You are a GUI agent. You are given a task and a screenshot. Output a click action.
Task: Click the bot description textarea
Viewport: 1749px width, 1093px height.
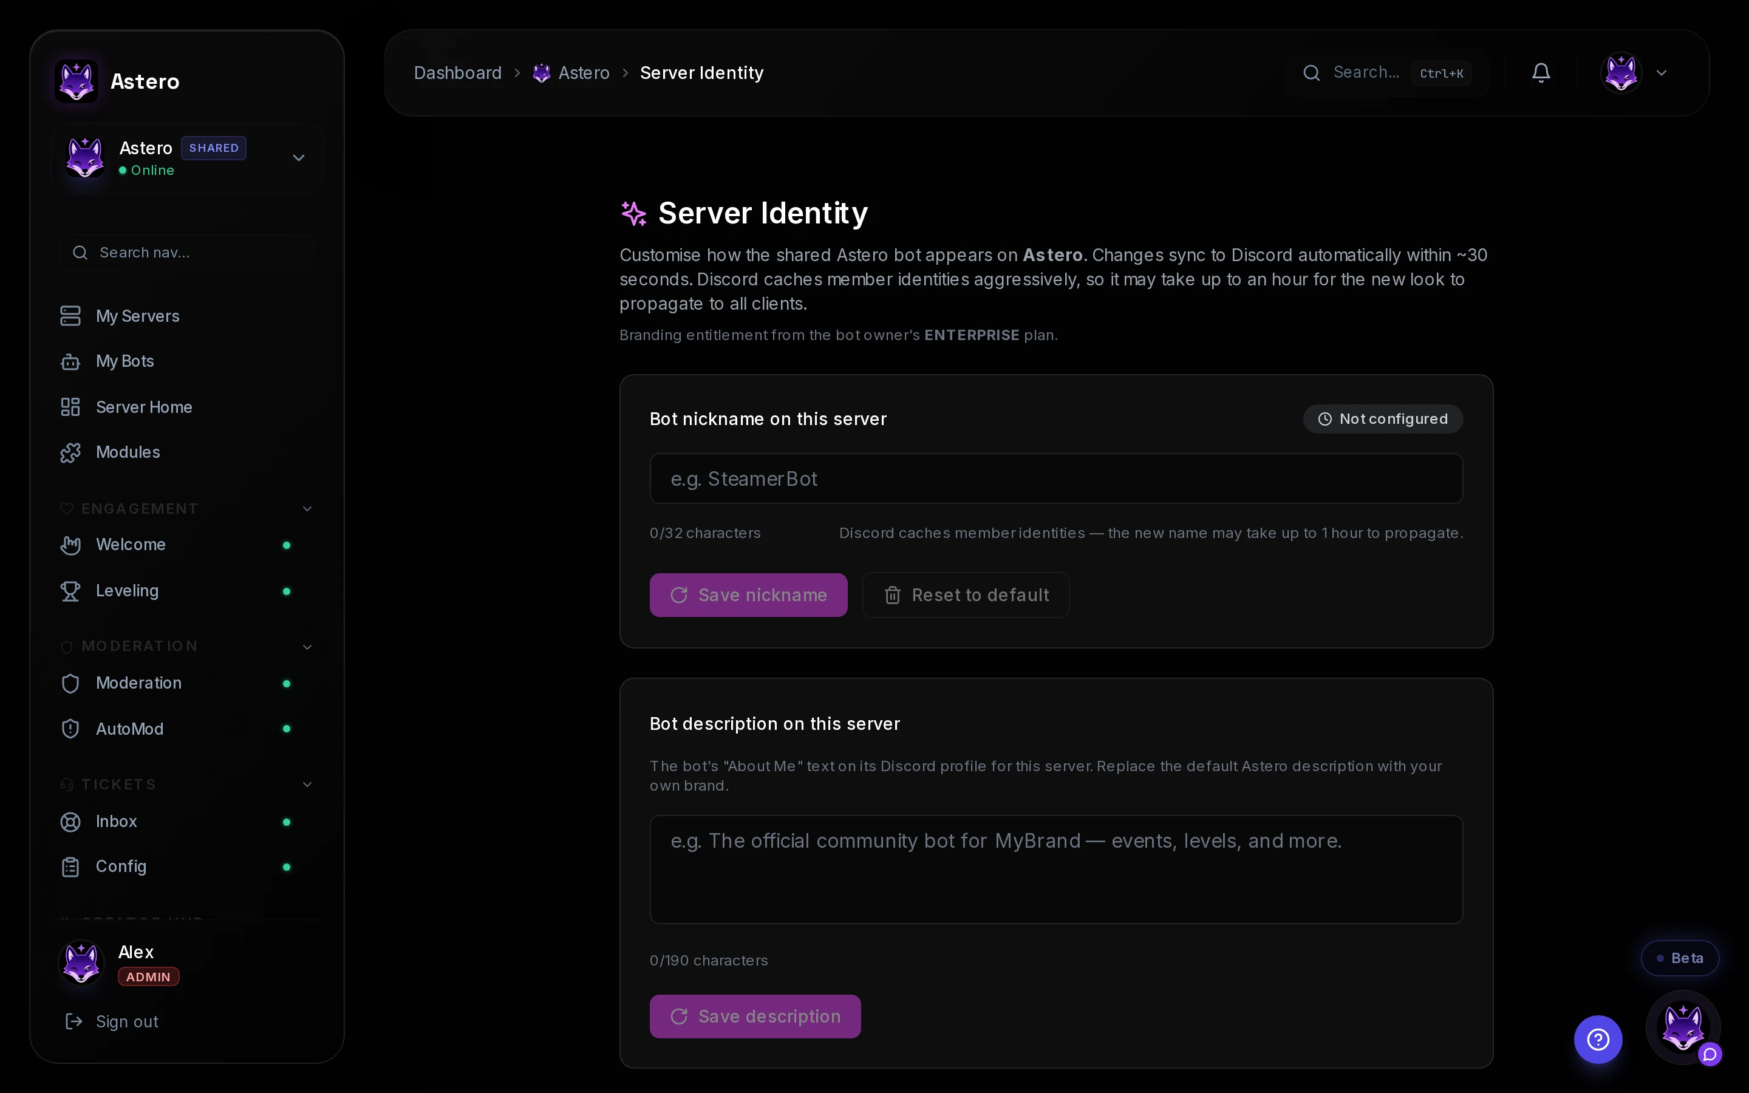pyautogui.click(x=1056, y=870)
